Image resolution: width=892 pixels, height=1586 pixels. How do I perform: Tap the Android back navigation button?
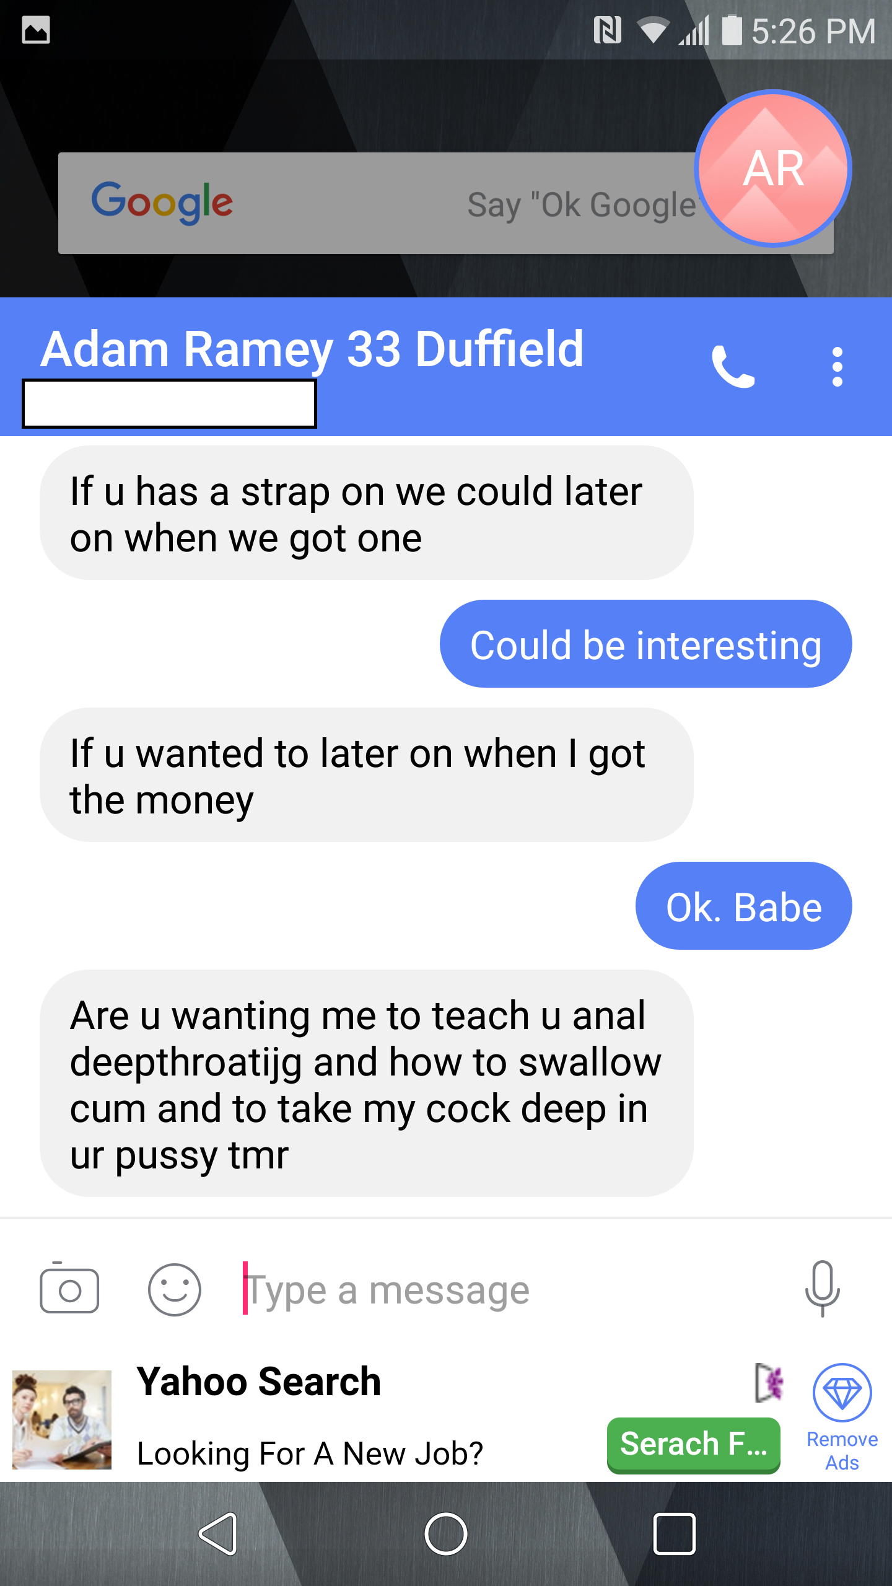[218, 1534]
